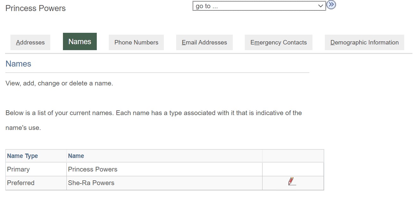This screenshot has height=204, width=414.
Task: Click the She-Ra Powers name cell
Action: [x=91, y=183]
